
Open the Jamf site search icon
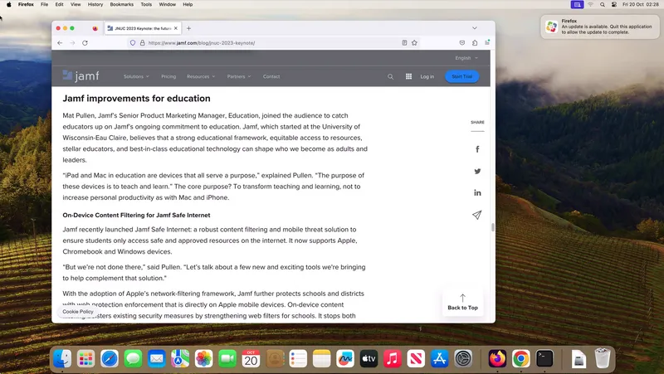(390, 76)
